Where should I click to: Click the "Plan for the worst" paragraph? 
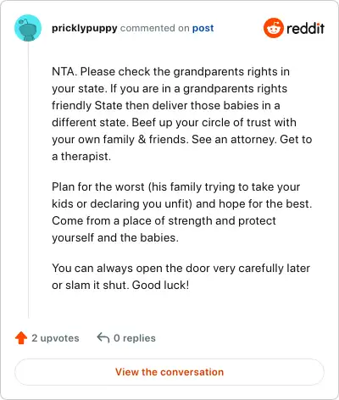click(182, 212)
